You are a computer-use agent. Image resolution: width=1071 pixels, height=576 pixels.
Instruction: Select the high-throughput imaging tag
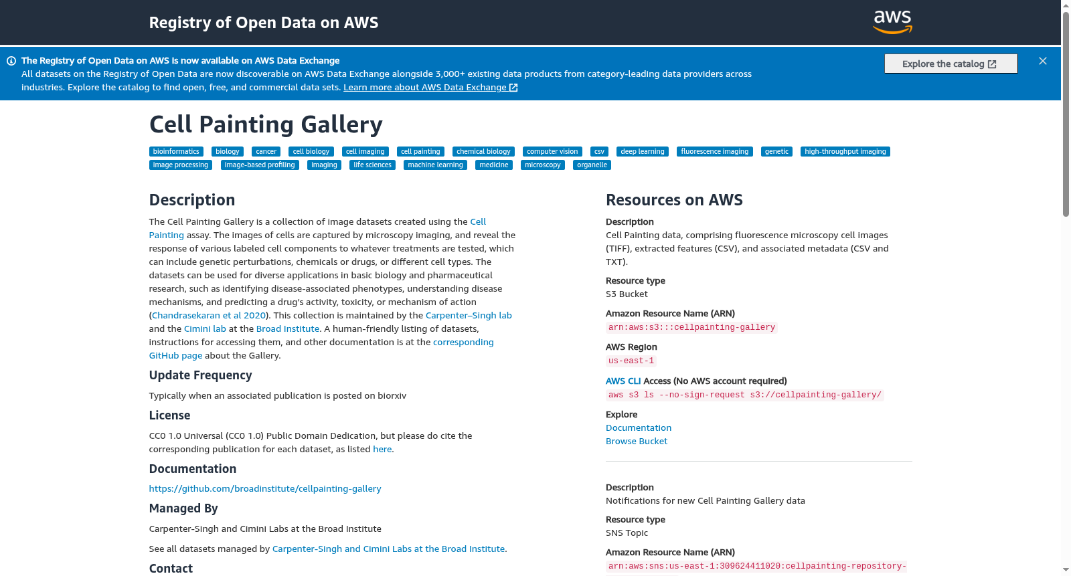coord(845,152)
